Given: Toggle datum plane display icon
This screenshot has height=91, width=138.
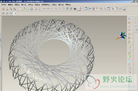Looking at the screenshot, I should click(3, 9).
